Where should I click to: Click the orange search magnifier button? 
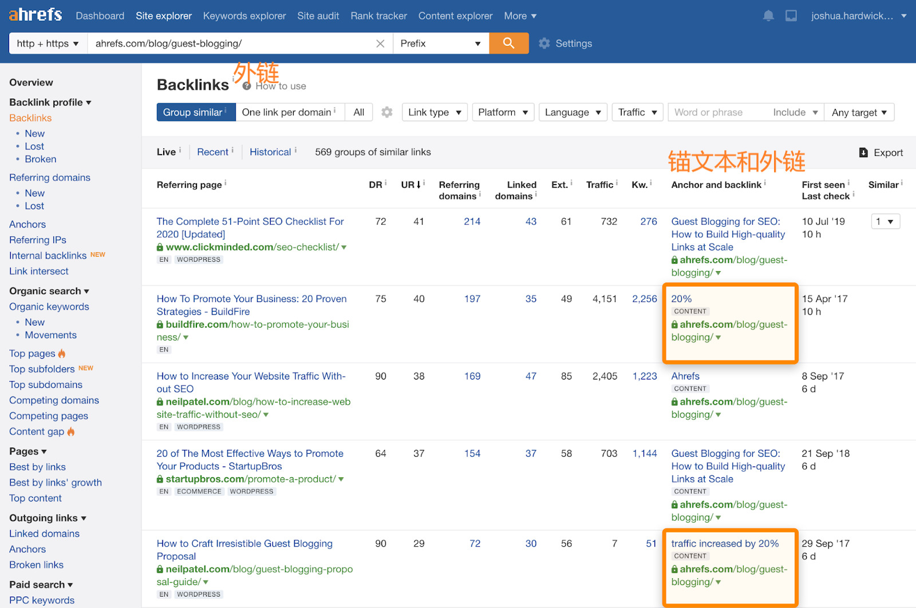pos(508,43)
